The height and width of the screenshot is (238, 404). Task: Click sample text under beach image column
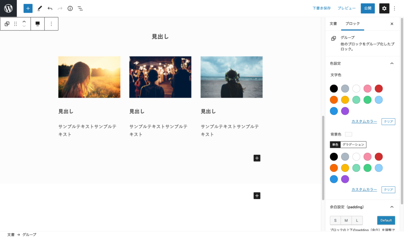pyautogui.click(x=230, y=130)
